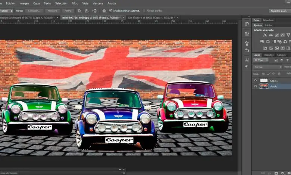Open the Filtro menu

[75, 3]
